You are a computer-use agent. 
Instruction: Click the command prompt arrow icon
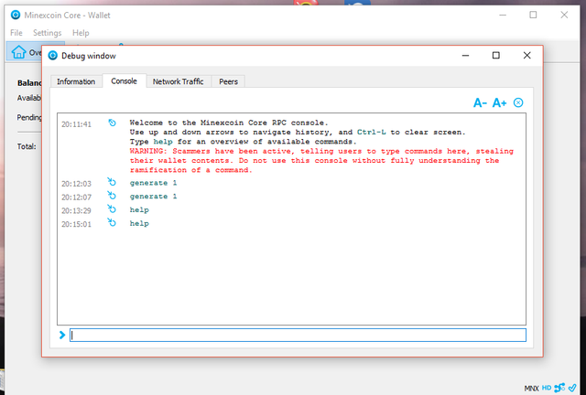62,336
